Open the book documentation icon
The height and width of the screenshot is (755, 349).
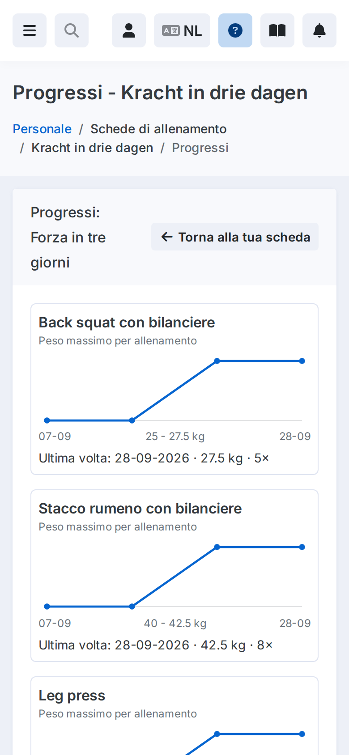click(x=277, y=30)
